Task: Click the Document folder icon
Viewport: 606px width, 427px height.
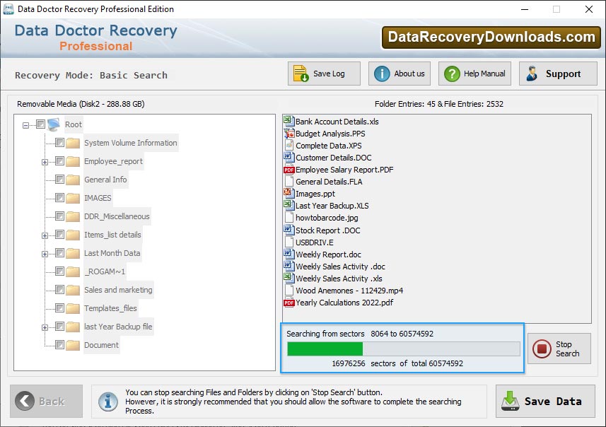Action: click(x=73, y=345)
